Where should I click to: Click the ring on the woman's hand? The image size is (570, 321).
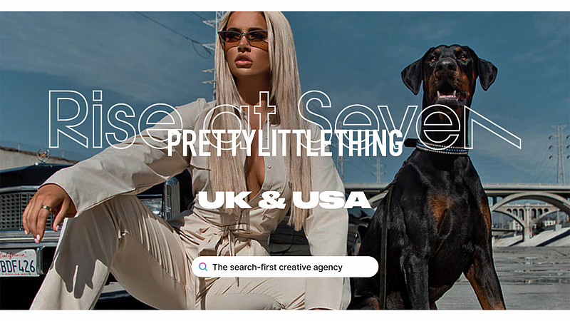pyautogui.click(x=46, y=208)
